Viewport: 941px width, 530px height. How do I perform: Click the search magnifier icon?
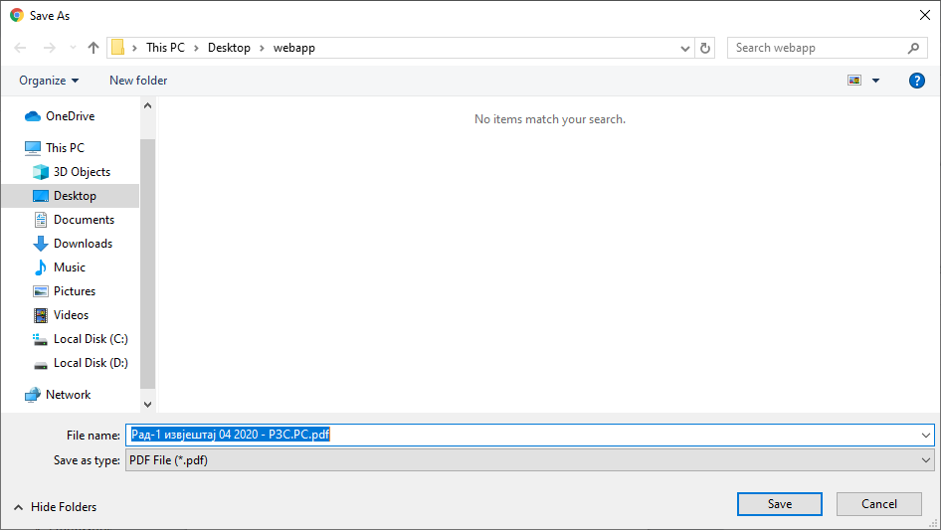(913, 48)
